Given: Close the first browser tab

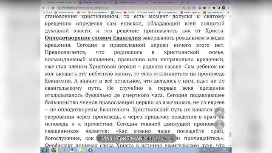Looking at the screenshot, I should tap(75, 3).
